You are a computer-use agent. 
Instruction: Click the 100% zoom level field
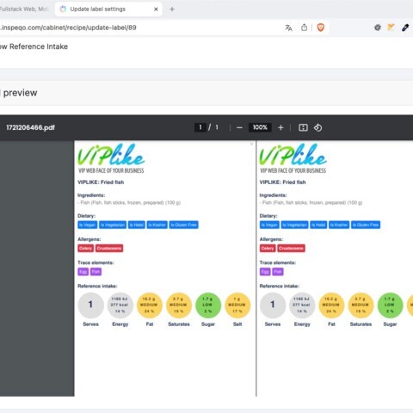point(260,127)
